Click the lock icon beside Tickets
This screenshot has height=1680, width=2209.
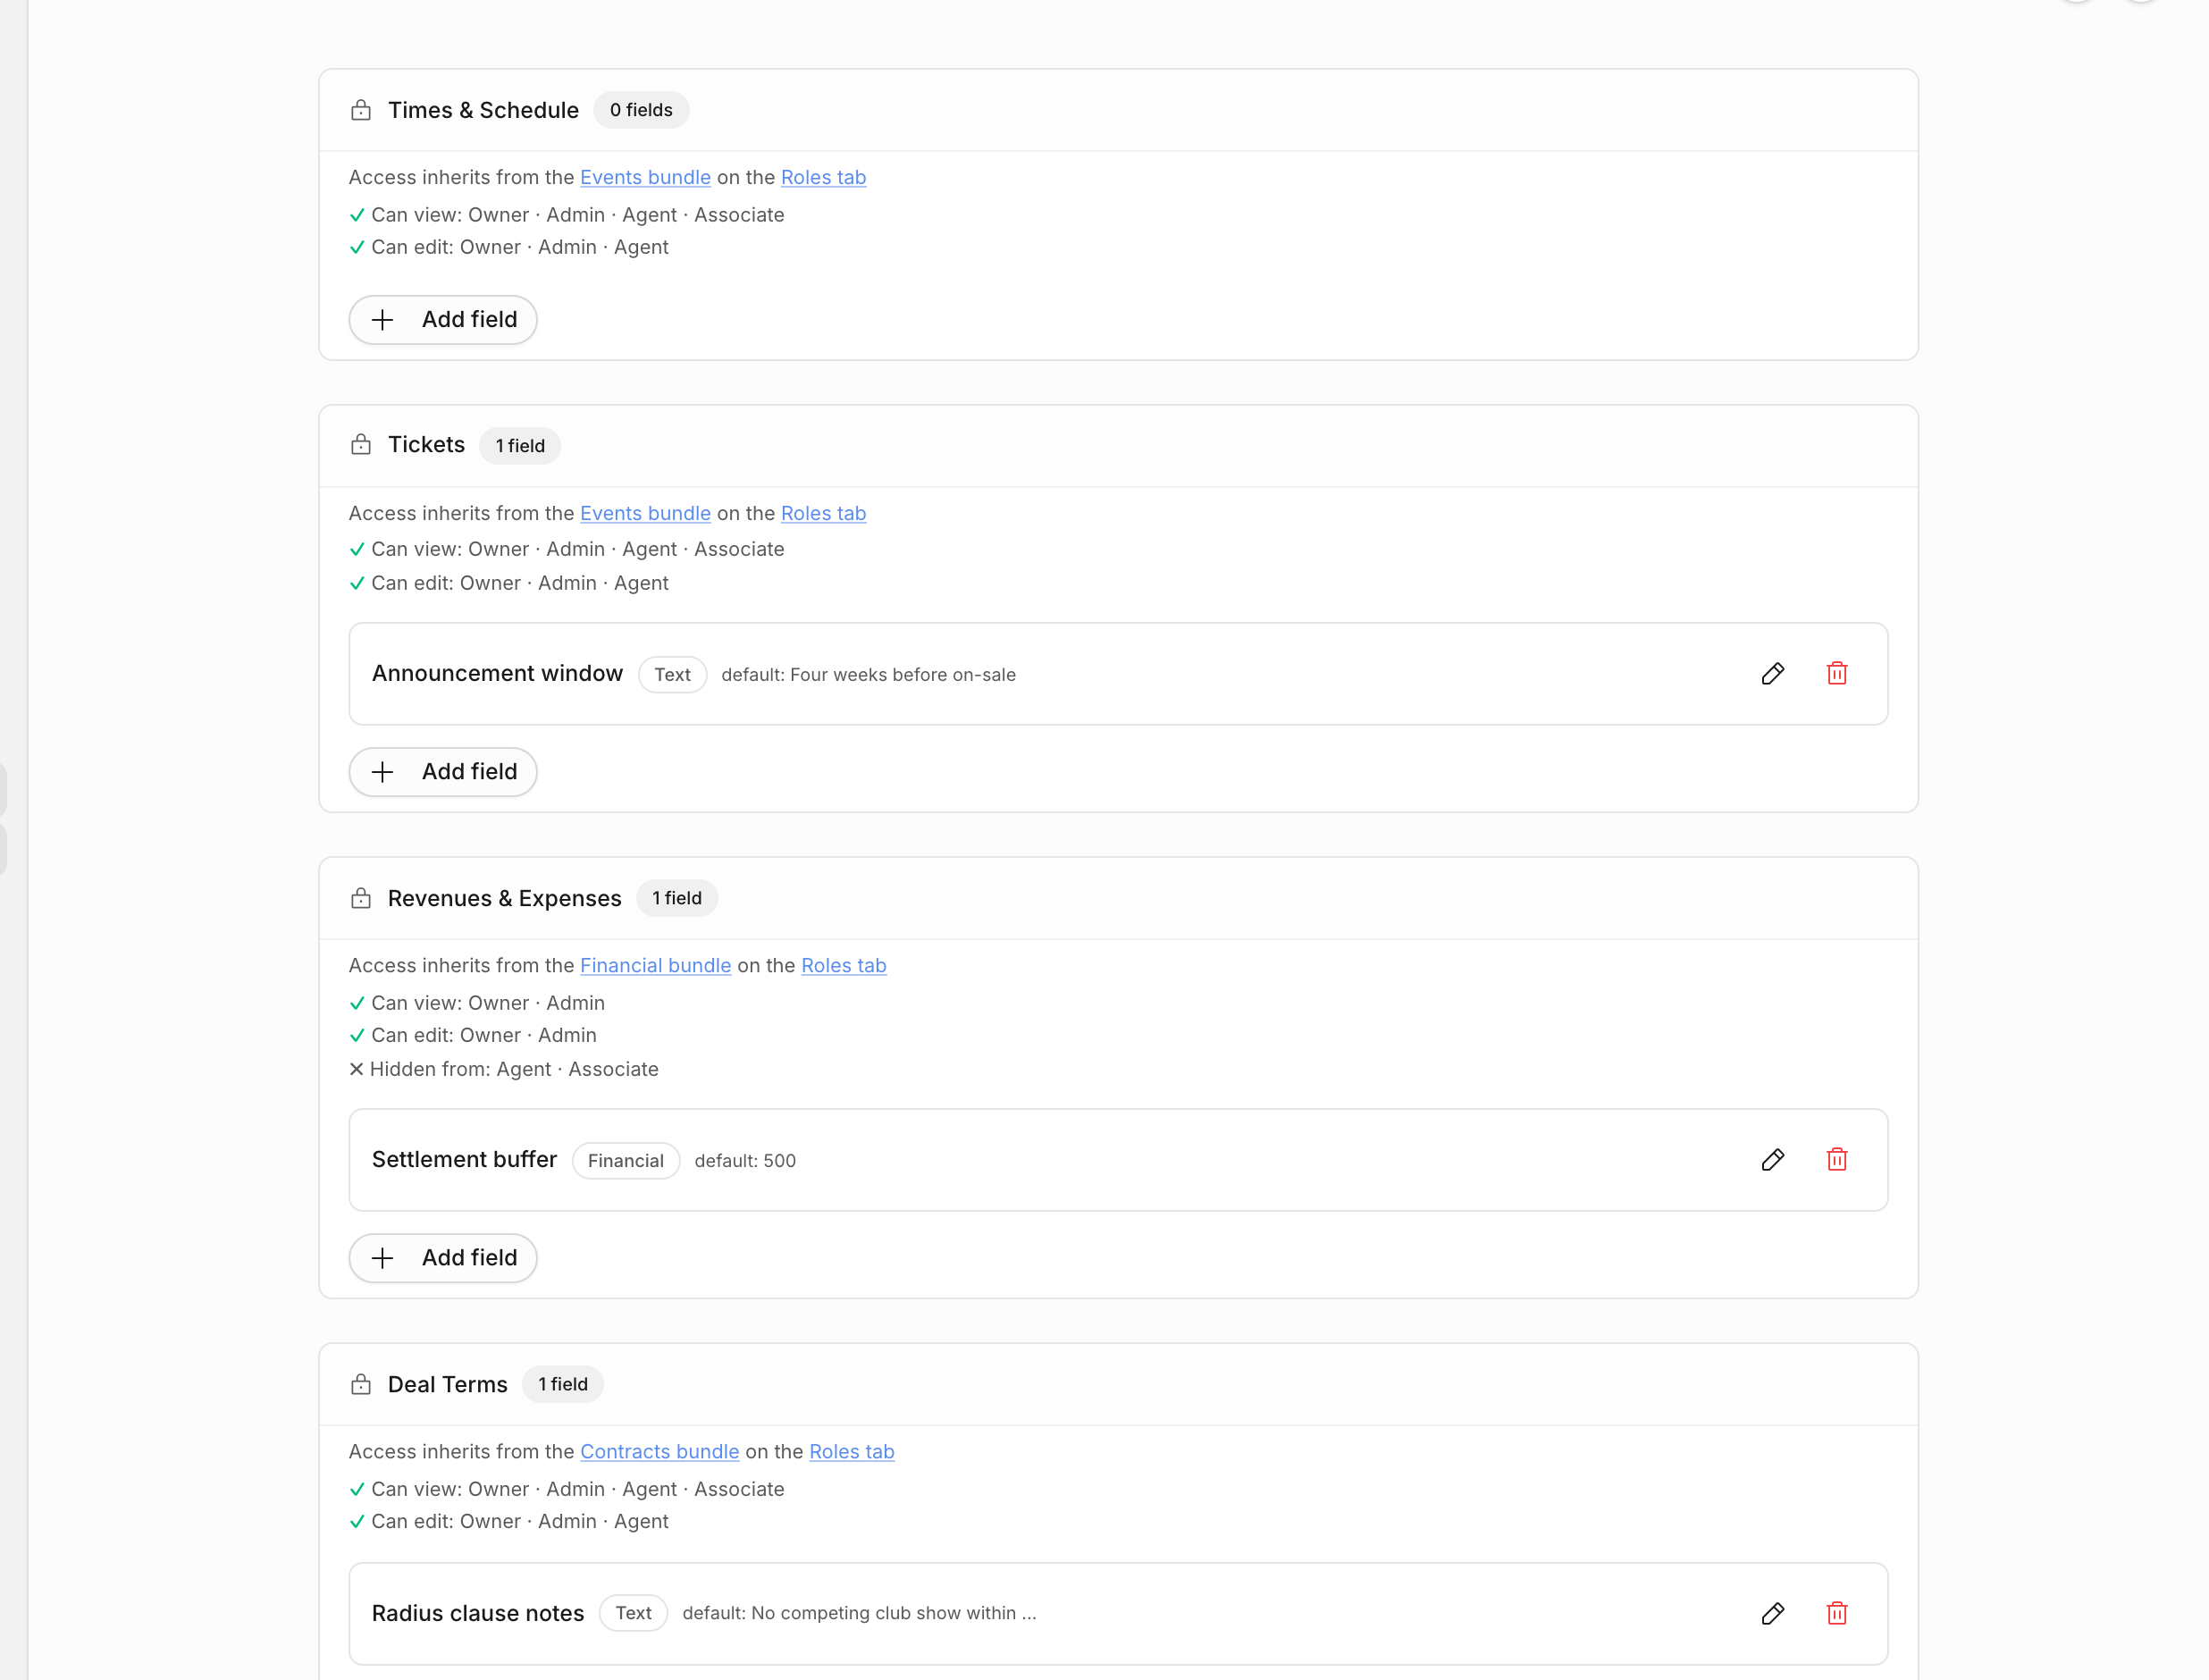tap(361, 445)
